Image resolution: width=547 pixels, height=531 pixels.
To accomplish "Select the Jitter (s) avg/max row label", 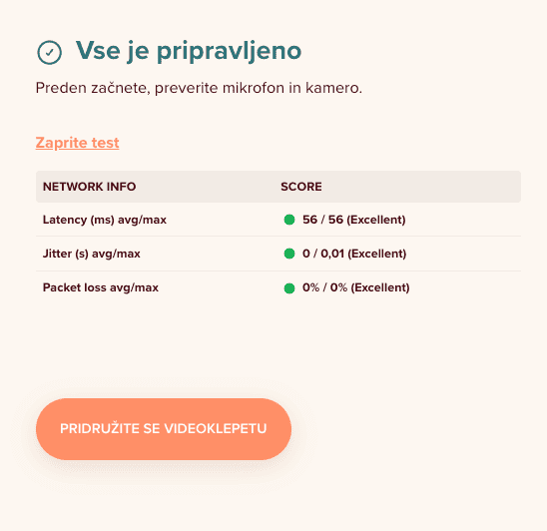I will pos(92,254).
